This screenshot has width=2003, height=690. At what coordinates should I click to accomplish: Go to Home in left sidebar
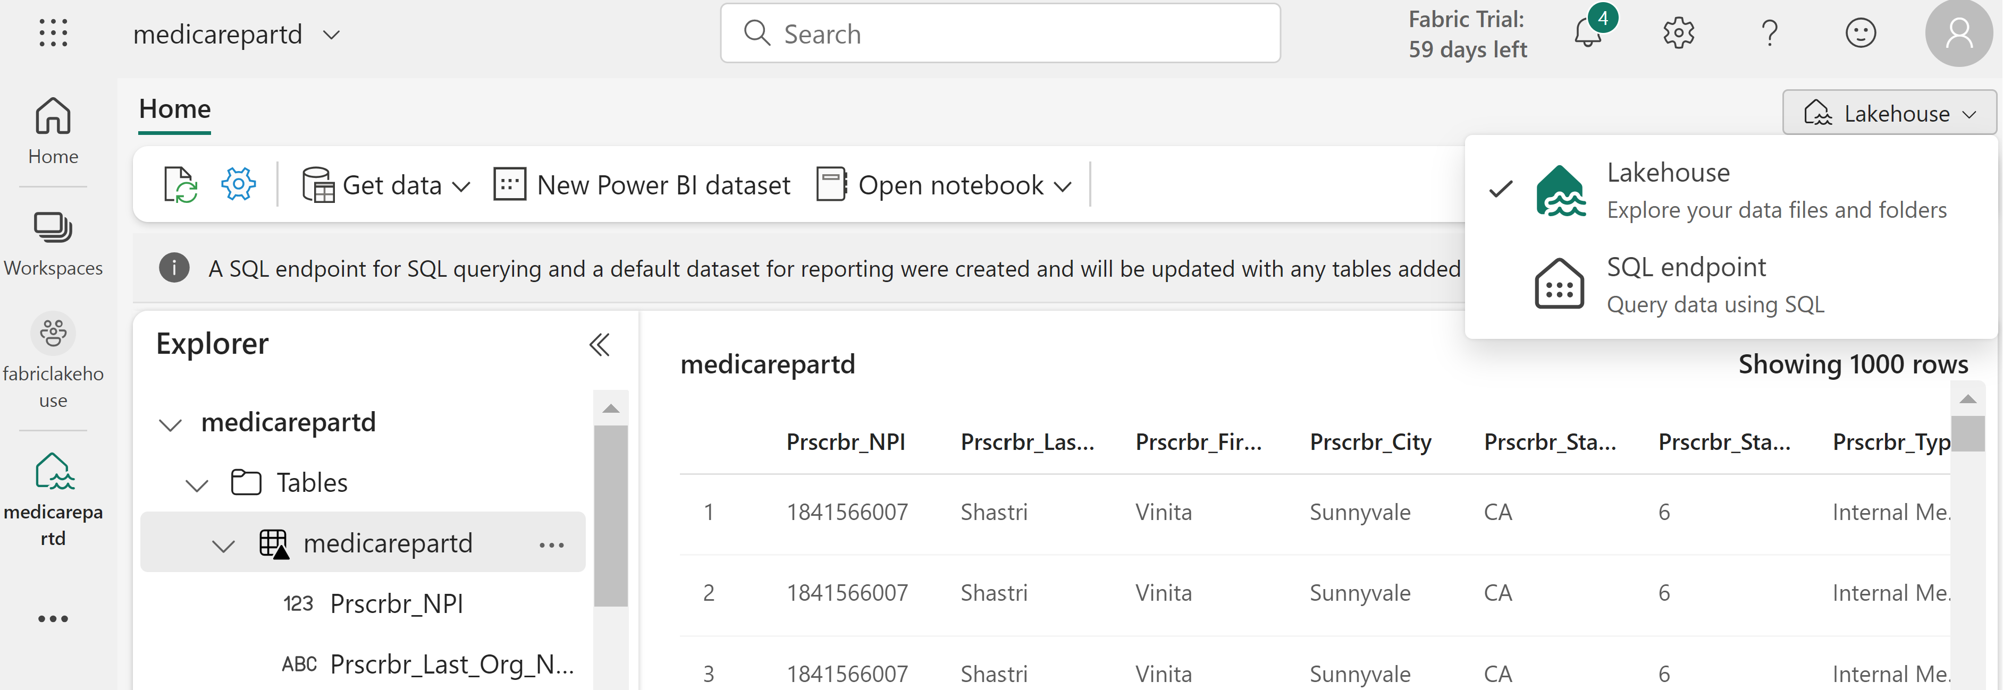tap(53, 131)
